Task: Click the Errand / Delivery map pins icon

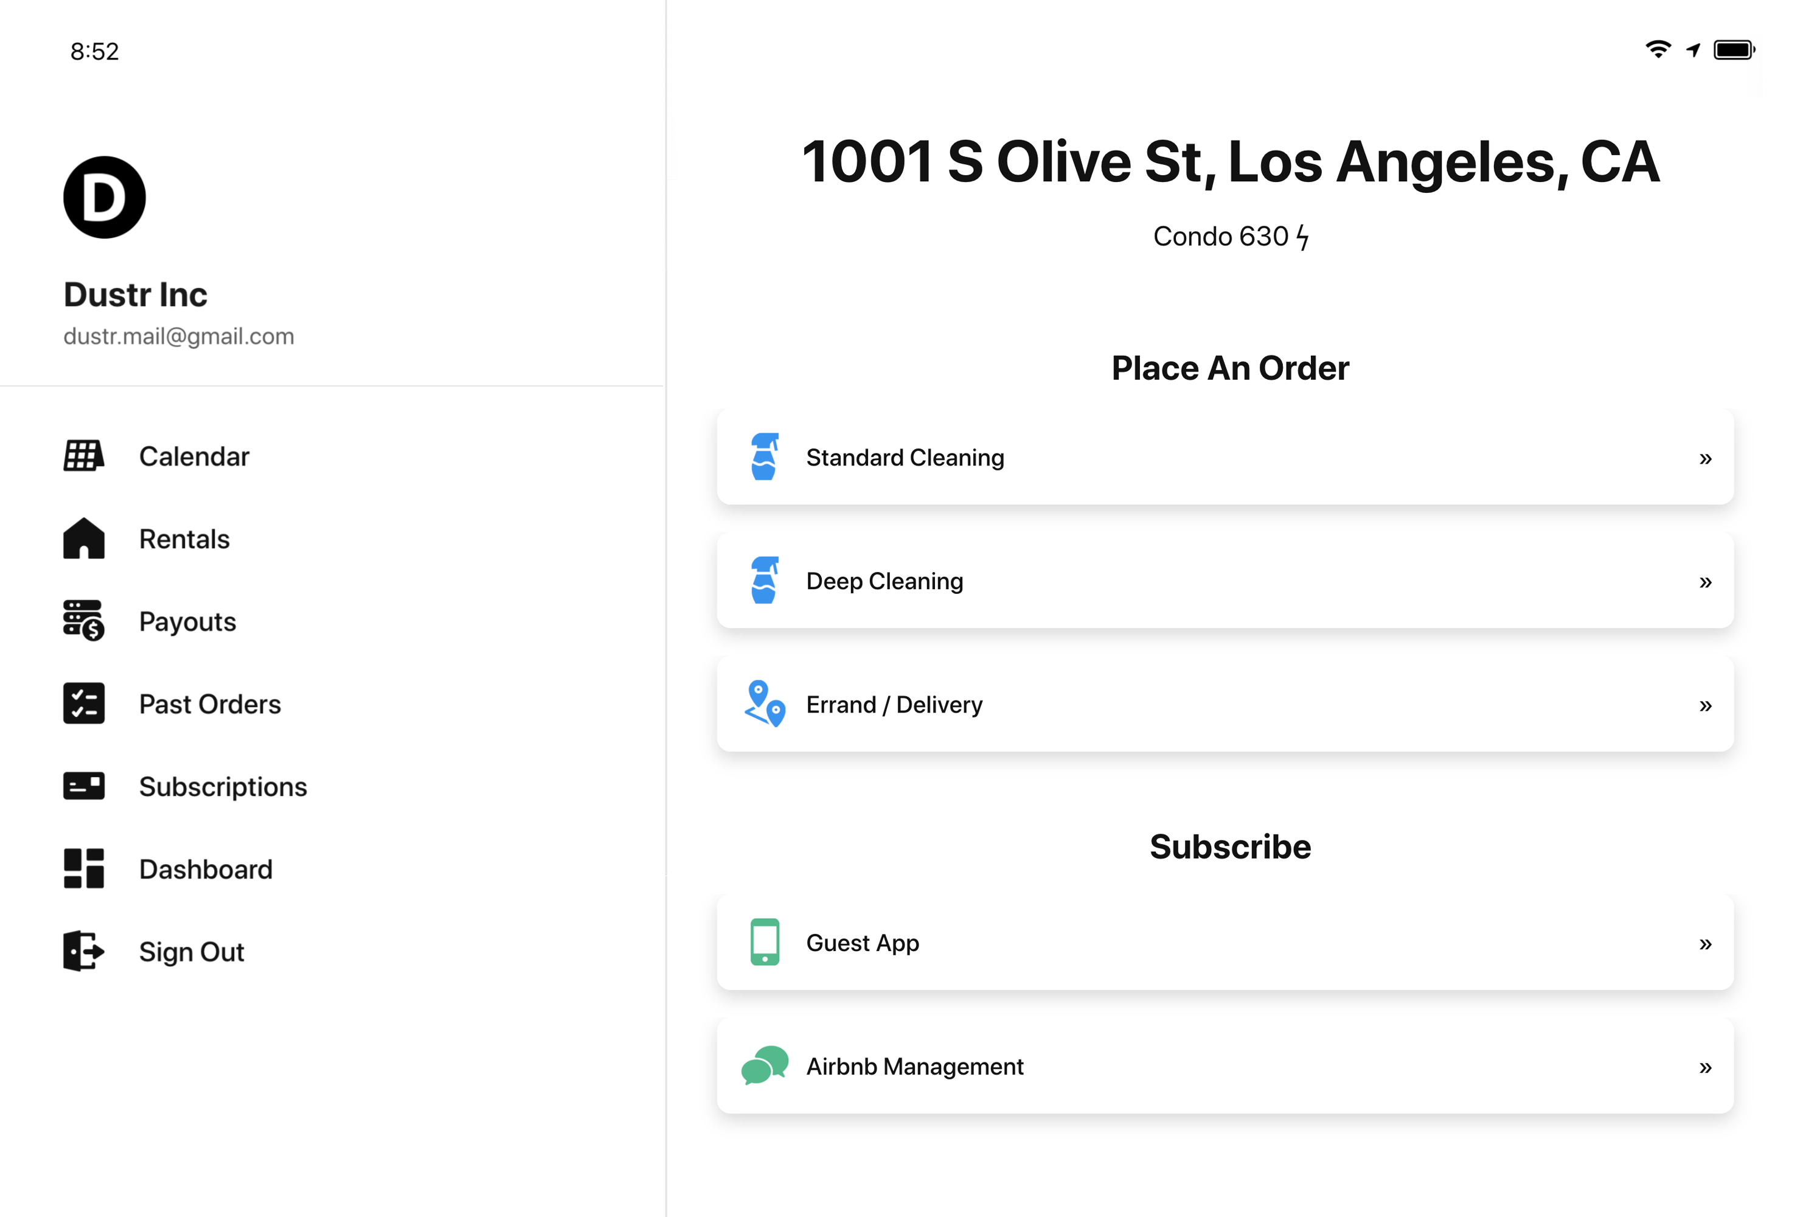Action: pyautogui.click(x=765, y=703)
